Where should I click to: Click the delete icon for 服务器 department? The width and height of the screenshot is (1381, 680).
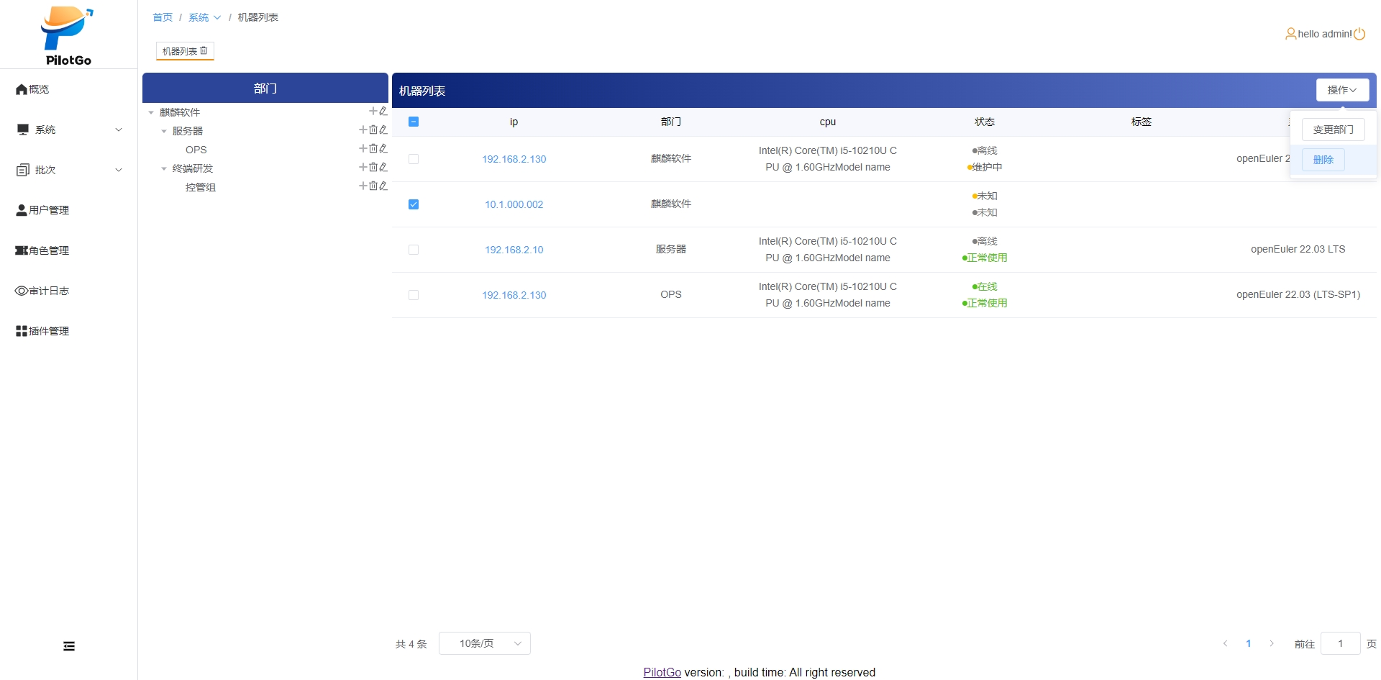tap(373, 130)
